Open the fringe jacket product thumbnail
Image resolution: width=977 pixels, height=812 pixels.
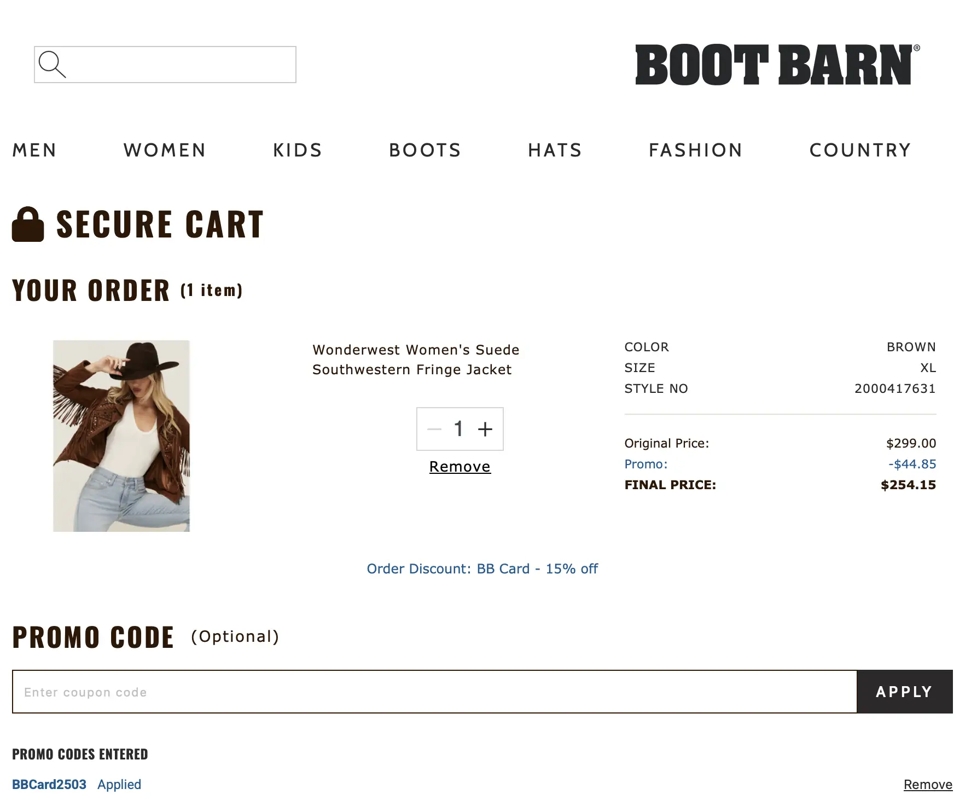121,436
